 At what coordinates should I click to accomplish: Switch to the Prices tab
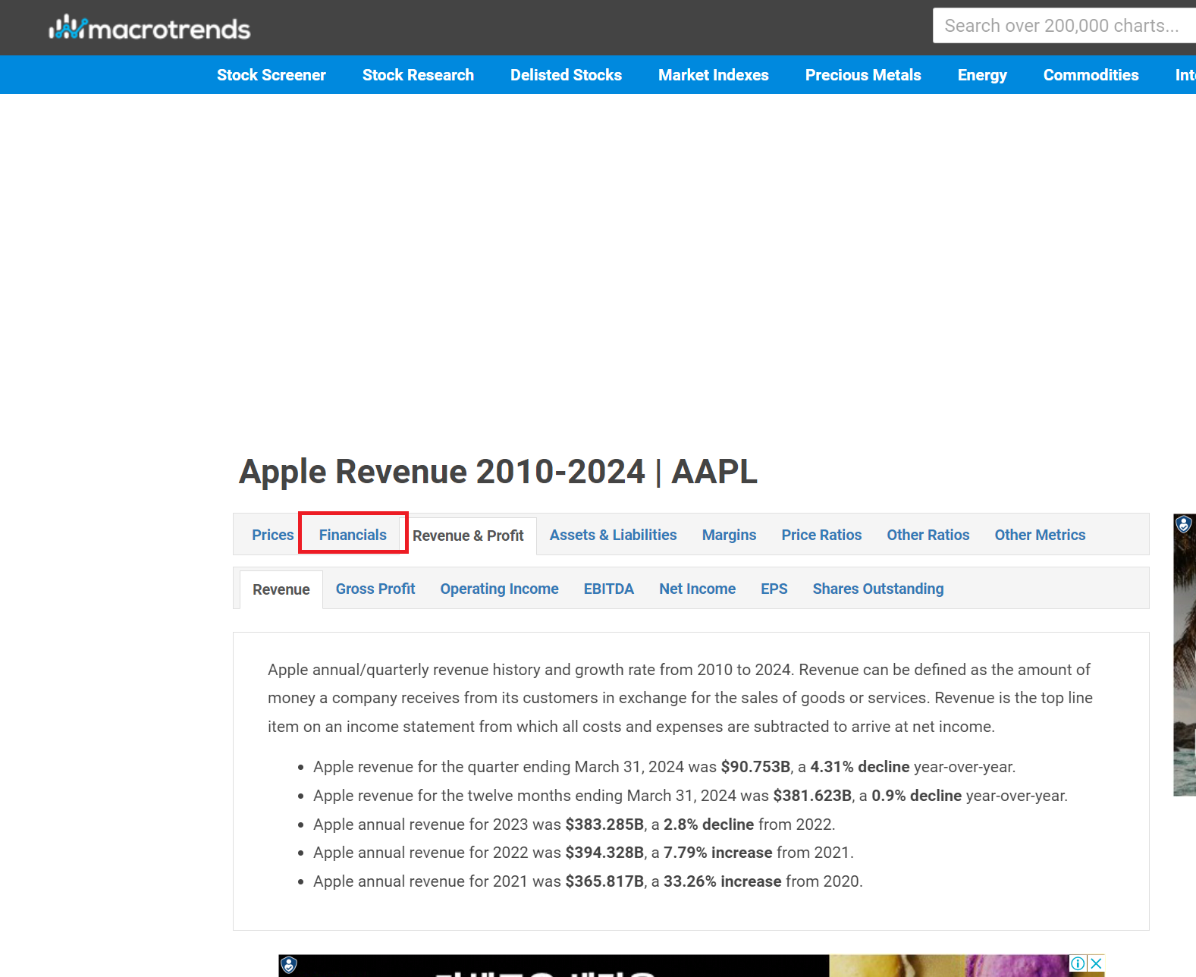(272, 535)
